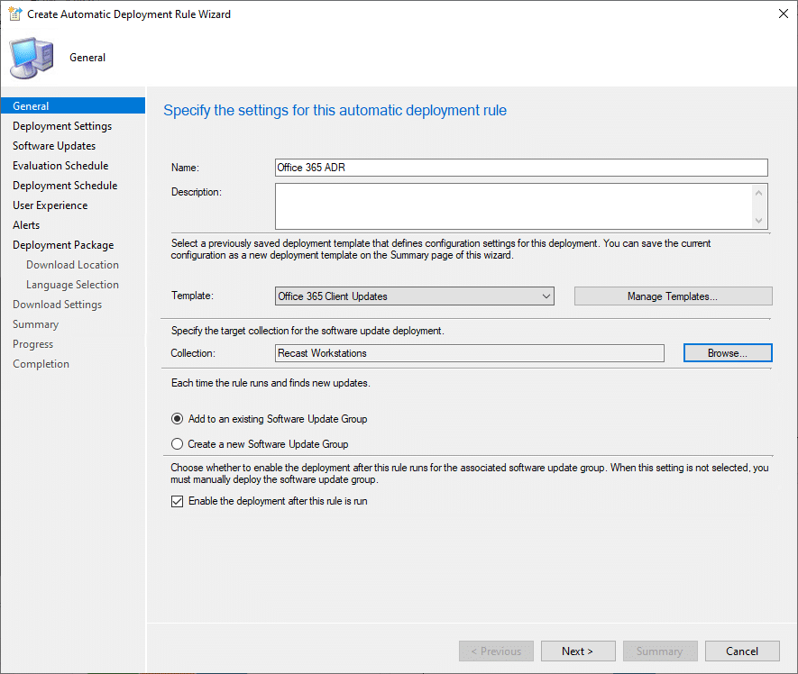Viewport: 798px width, 674px height.
Task: Click the wizard icon in title bar
Action: [14, 14]
